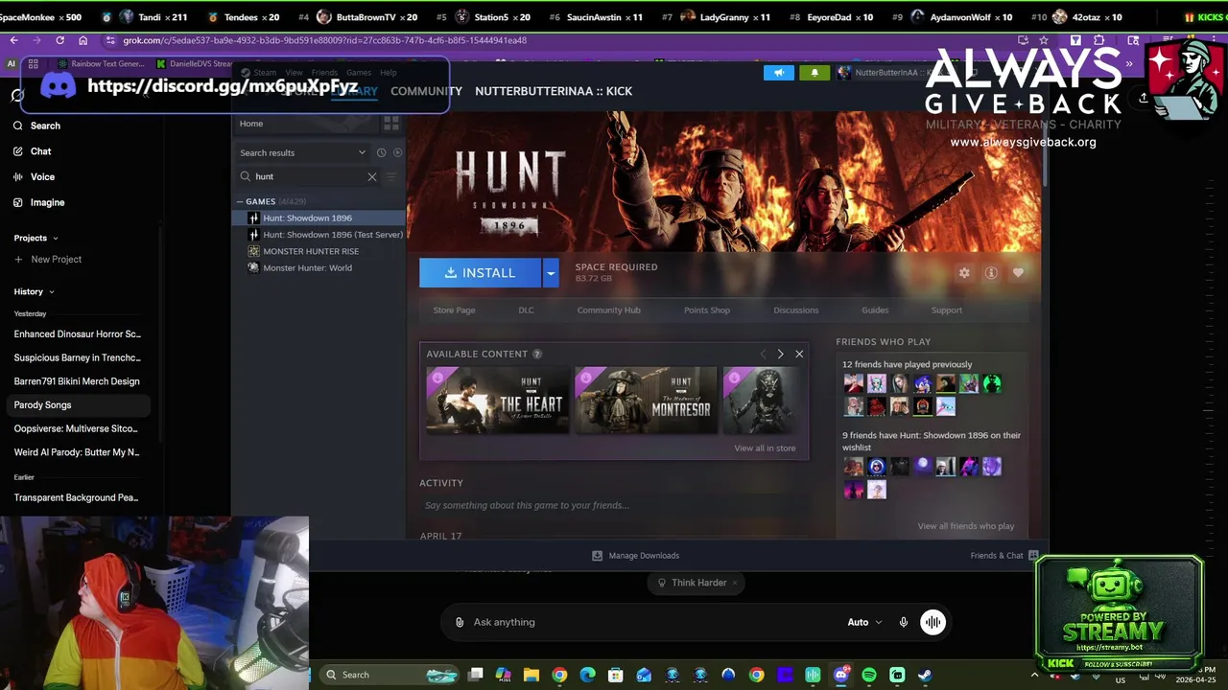Click the Grok Ask anything input
The height and width of the screenshot is (690, 1228).
pyautogui.click(x=652, y=622)
